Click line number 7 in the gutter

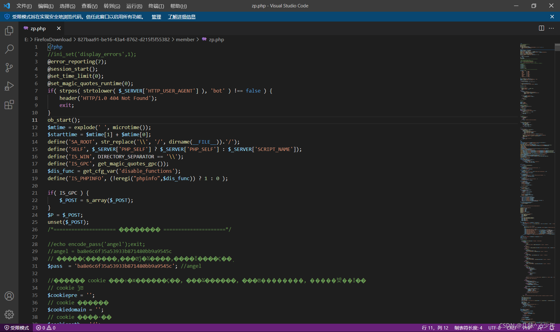point(36,91)
